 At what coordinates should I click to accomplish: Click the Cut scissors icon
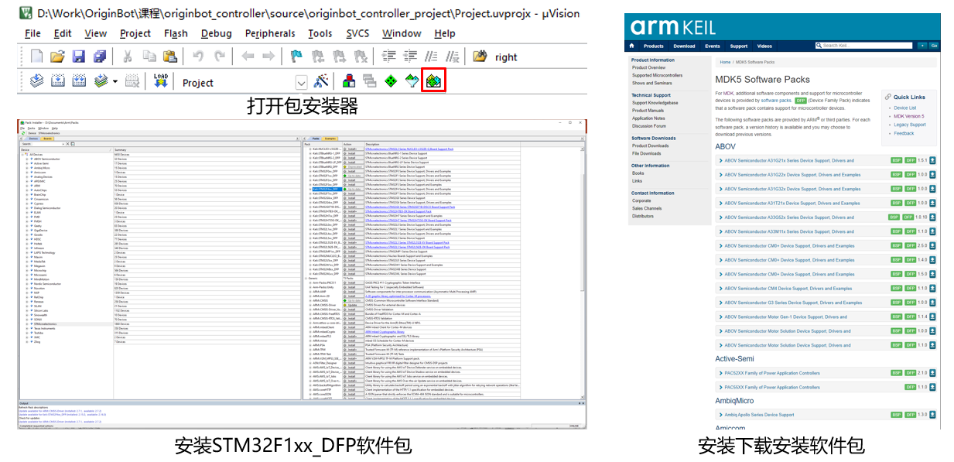[x=128, y=56]
